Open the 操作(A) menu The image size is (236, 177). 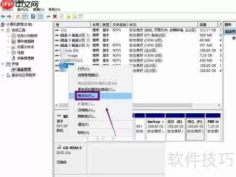click(23, 9)
